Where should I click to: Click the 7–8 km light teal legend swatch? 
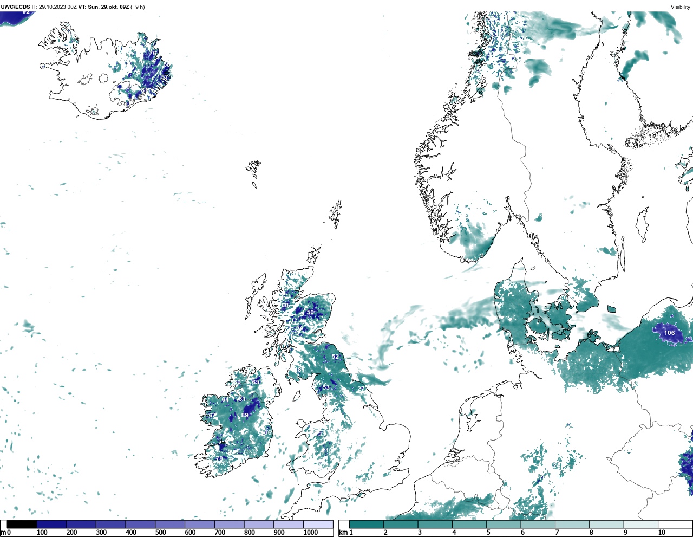point(572,525)
